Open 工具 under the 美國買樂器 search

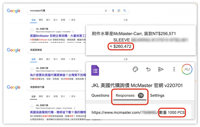click(x=125, y=59)
